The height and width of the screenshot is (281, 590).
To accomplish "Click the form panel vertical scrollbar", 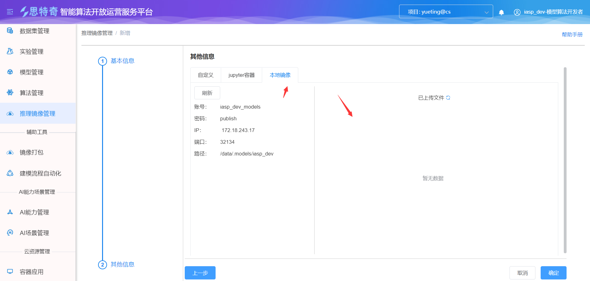I will pyautogui.click(x=565, y=160).
